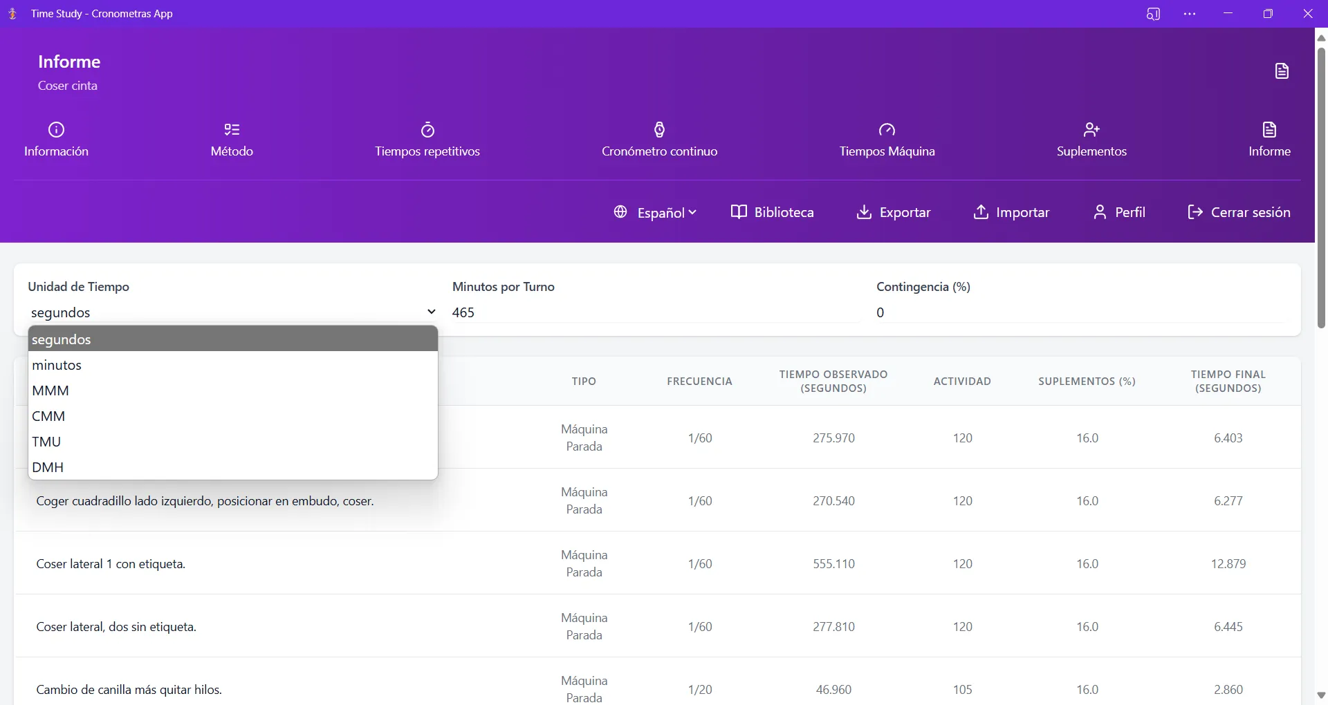Click the Biblioteca button label

tap(784, 212)
